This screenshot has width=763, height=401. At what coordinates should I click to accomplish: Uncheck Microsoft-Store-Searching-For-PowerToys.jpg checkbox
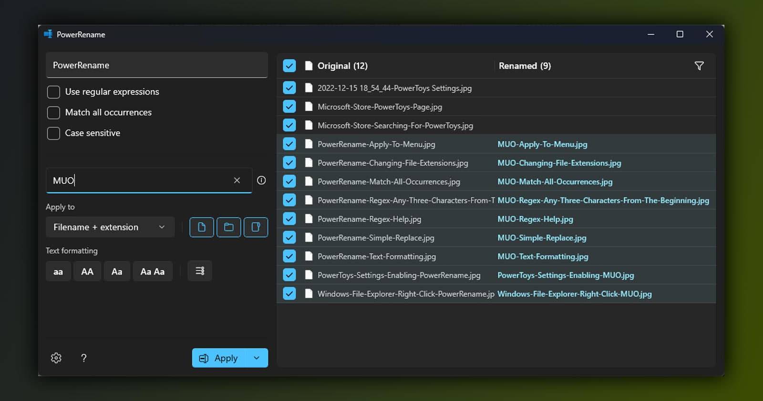point(289,126)
